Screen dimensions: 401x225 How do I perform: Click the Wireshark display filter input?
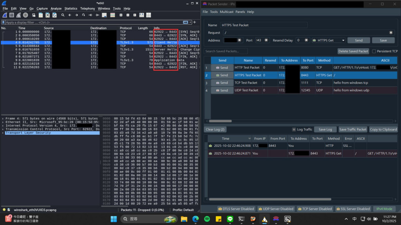(x=93, y=22)
